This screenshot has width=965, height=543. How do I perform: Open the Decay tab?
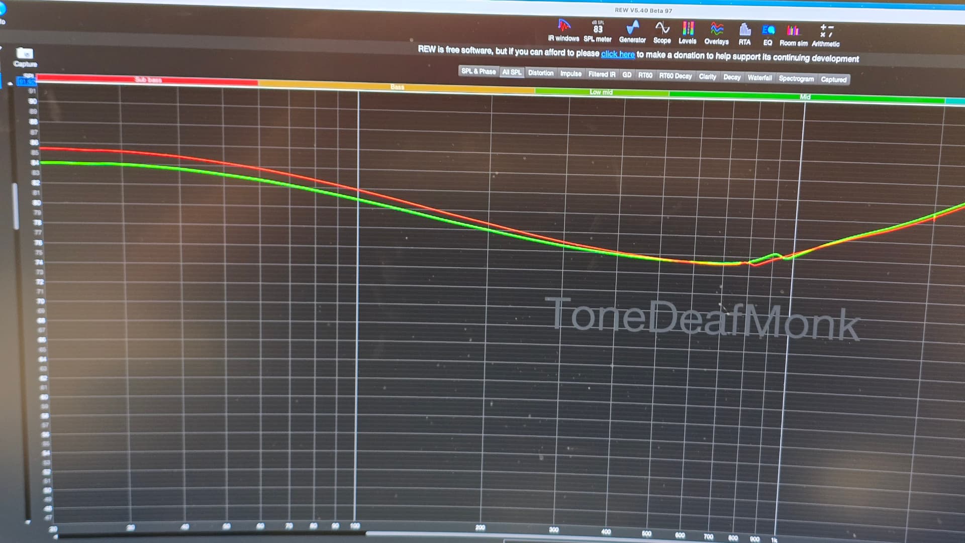[x=732, y=77]
